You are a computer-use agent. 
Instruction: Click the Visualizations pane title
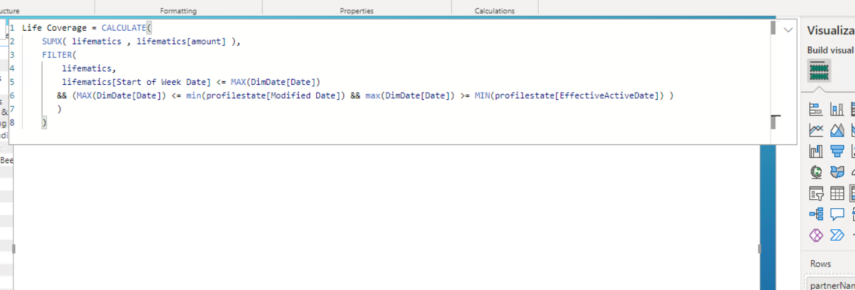(x=831, y=31)
